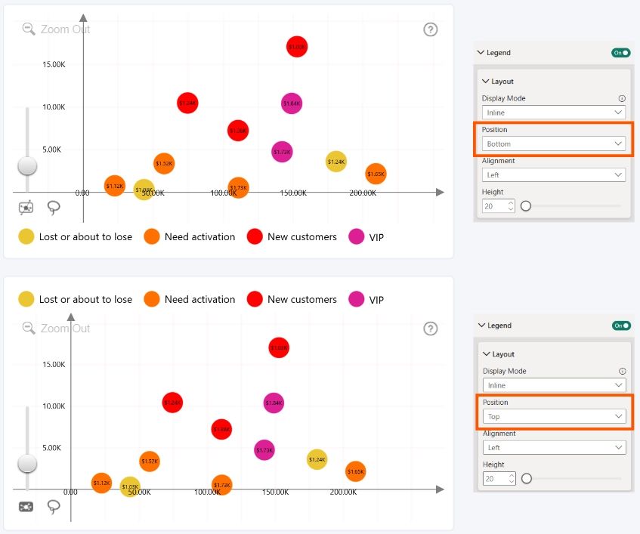This screenshot has width=640, height=534.
Task: Increase the lower Height stepper value
Action: click(512, 475)
